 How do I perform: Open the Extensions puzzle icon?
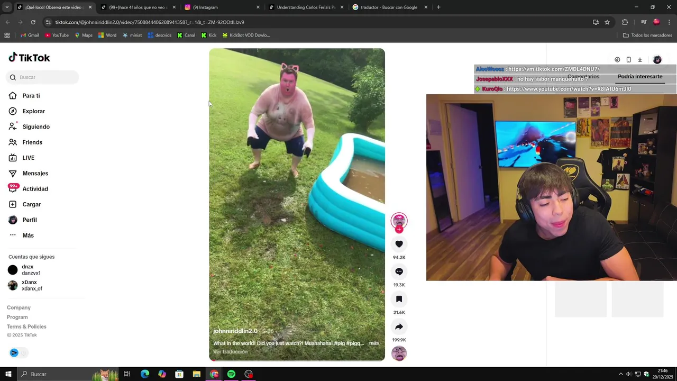[625, 22]
